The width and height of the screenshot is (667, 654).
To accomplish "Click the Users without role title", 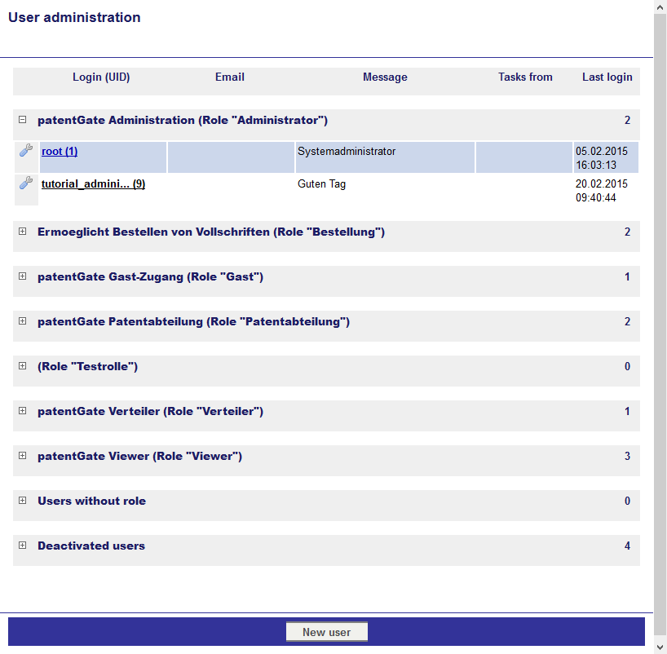I will (x=91, y=501).
